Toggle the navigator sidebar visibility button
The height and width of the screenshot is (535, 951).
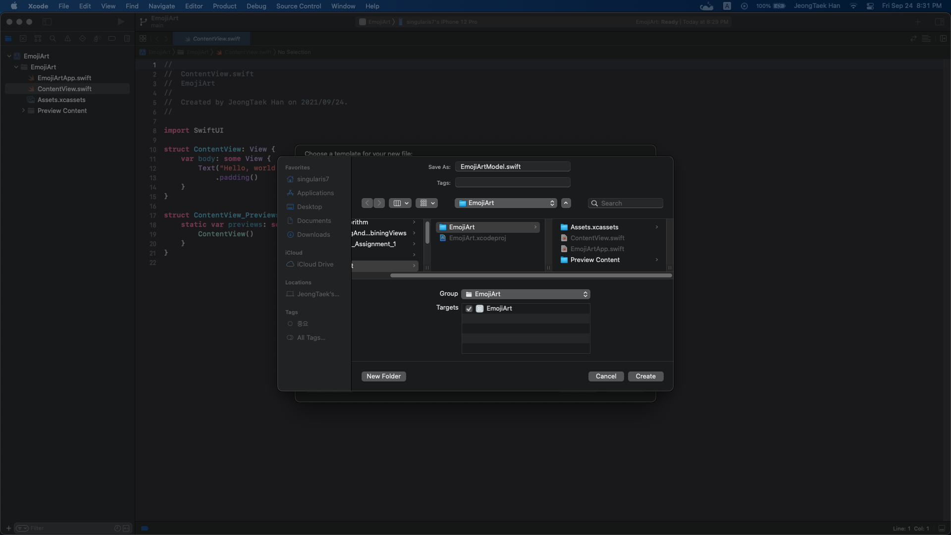tap(47, 22)
